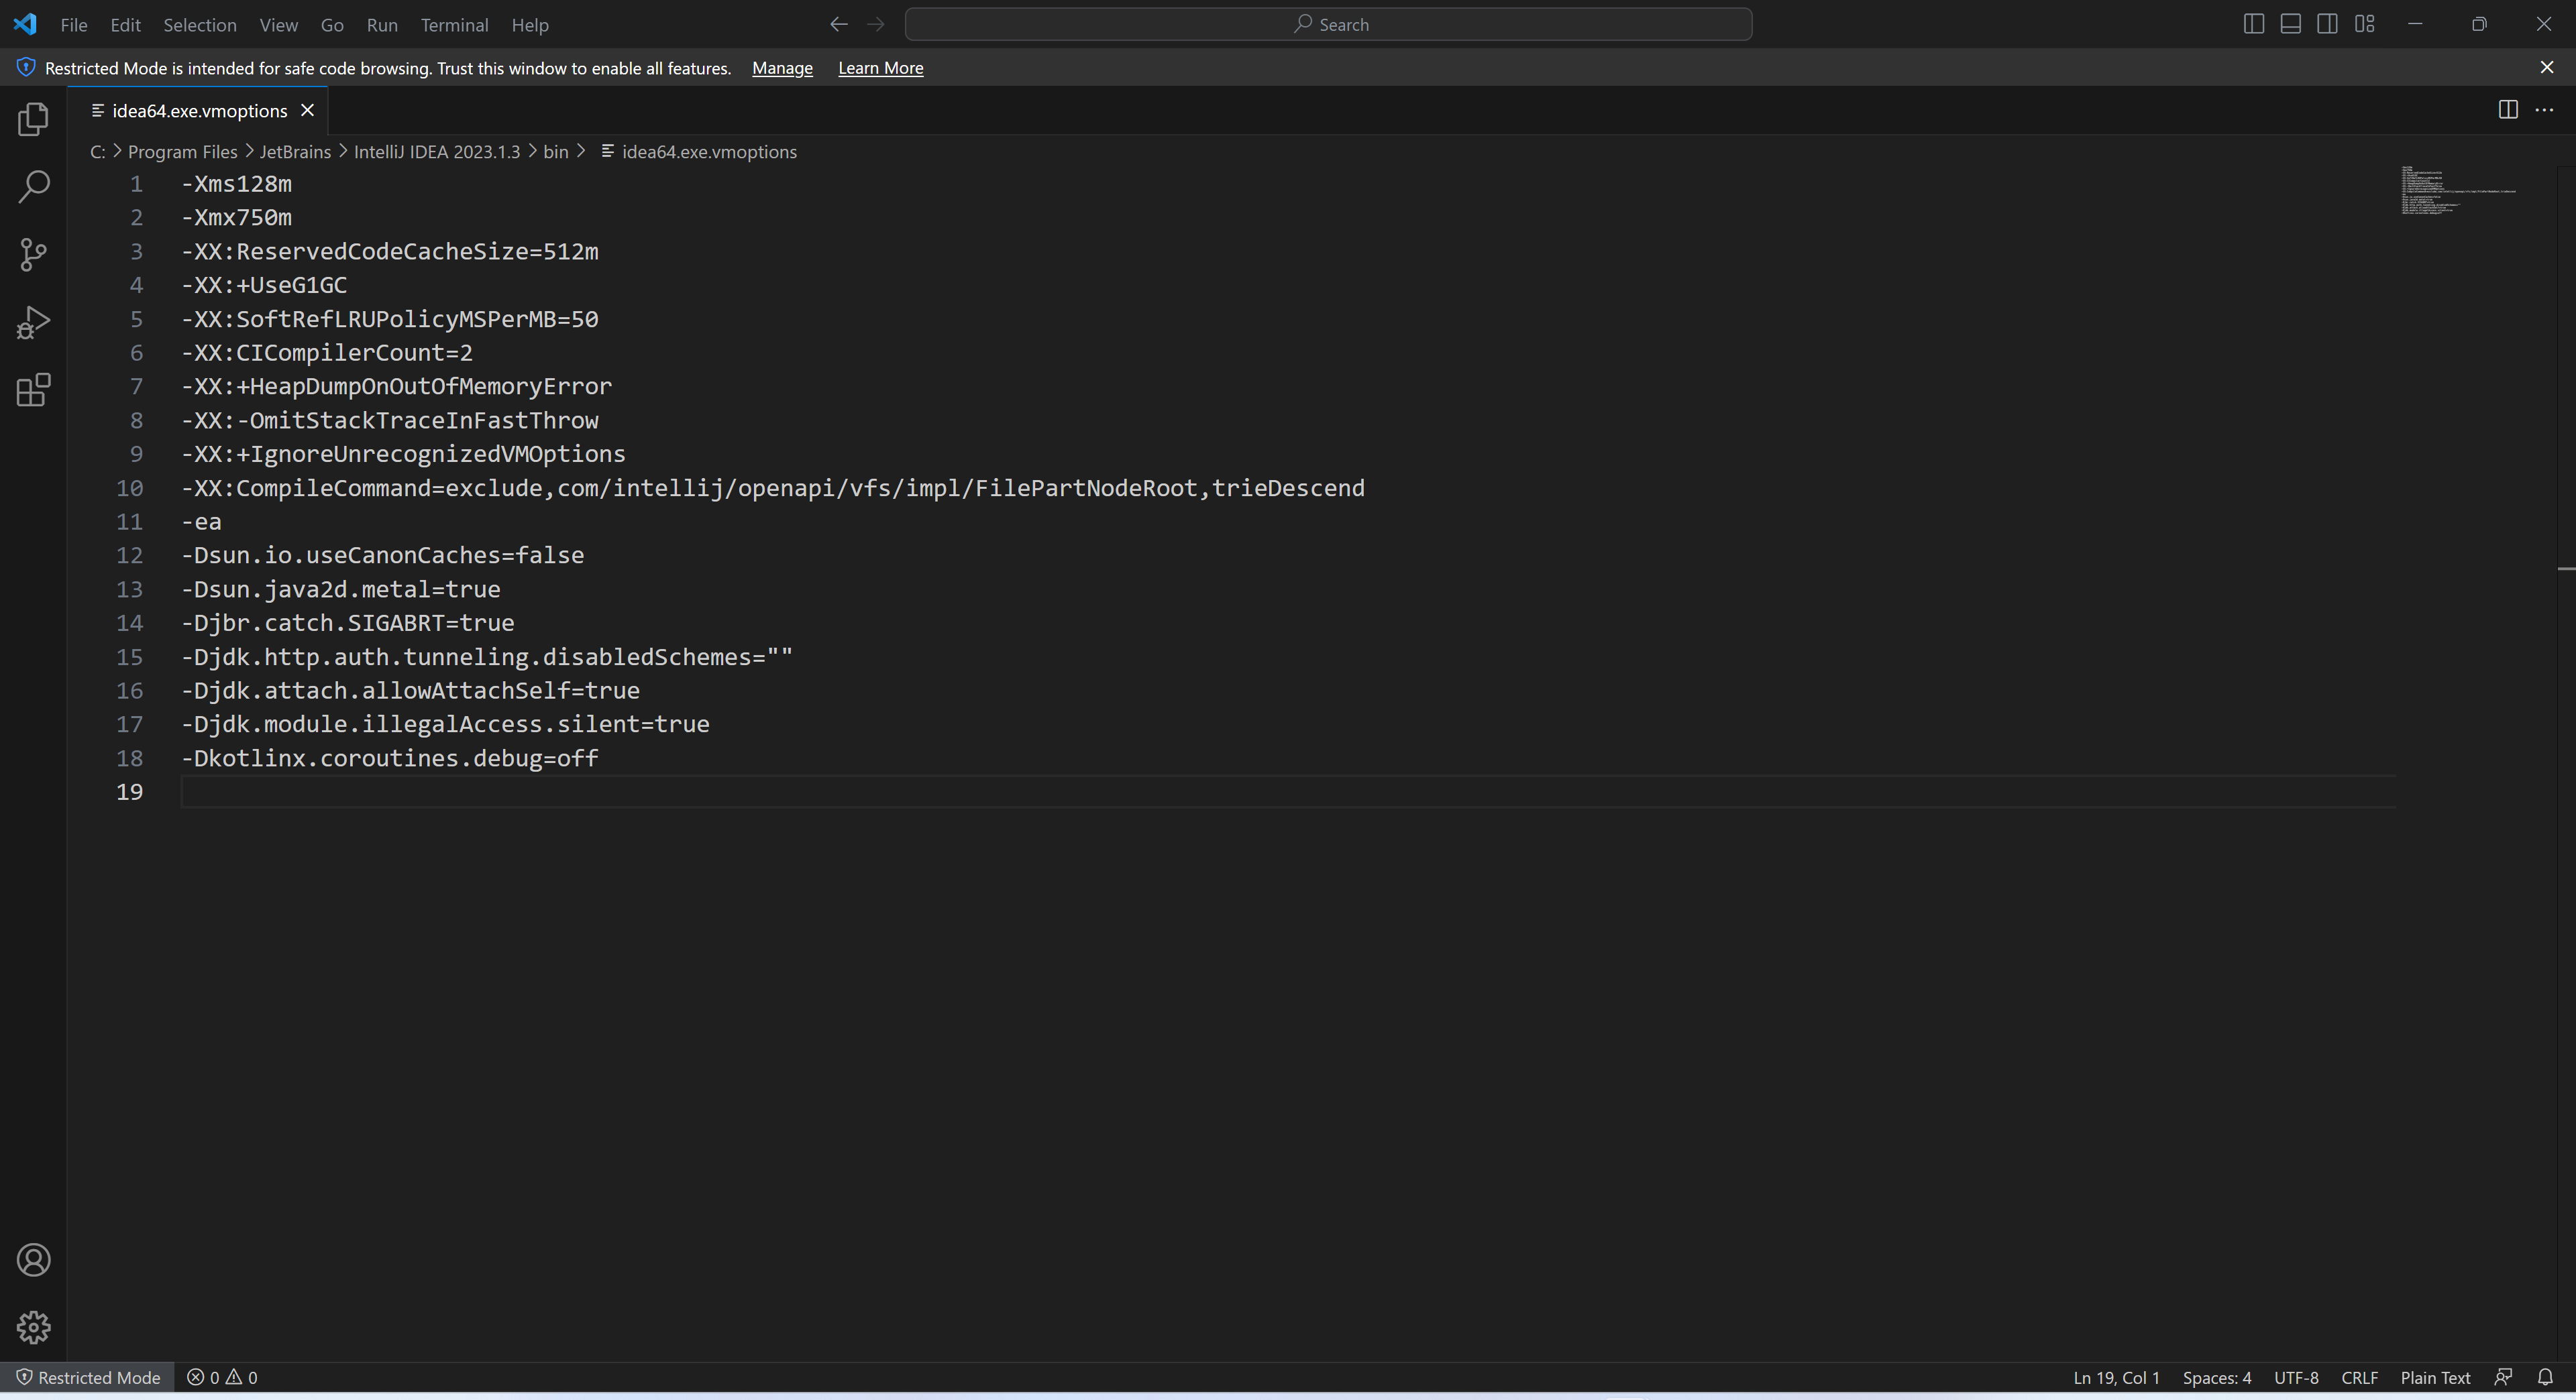Viewport: 2576px width, 1400px height.
Task: Click the -Dkotlinx.coroutines.debug=off line
Action: (x=390, y=758)
